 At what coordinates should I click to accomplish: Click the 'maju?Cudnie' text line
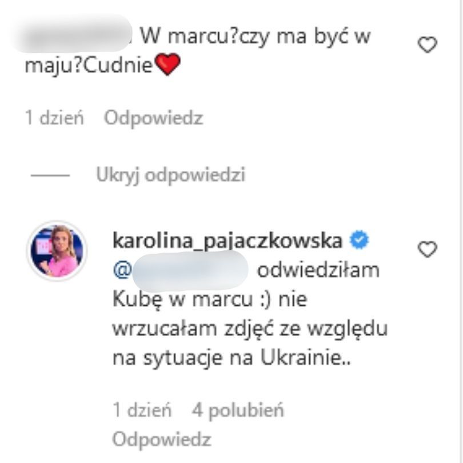point(89,65)
